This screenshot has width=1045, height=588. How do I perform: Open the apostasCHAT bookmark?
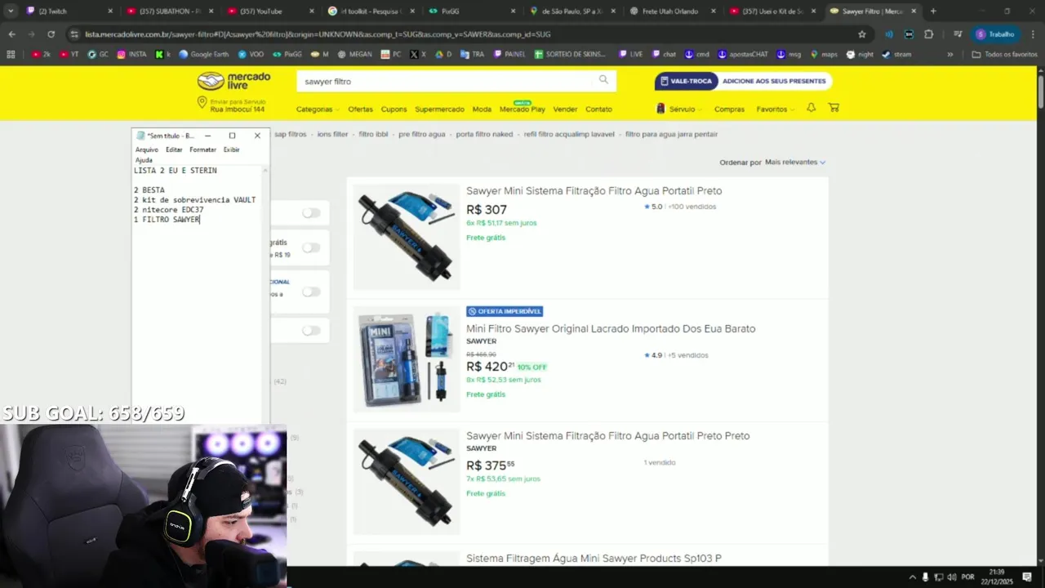pyautogui.click(x=743, y=54)
